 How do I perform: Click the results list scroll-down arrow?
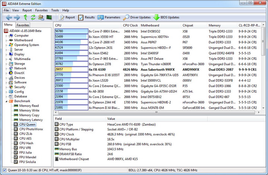pyautogui.click(x=264, y=108)
